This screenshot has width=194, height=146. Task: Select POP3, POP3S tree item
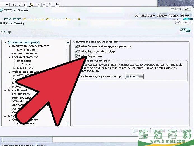[25, 68]
